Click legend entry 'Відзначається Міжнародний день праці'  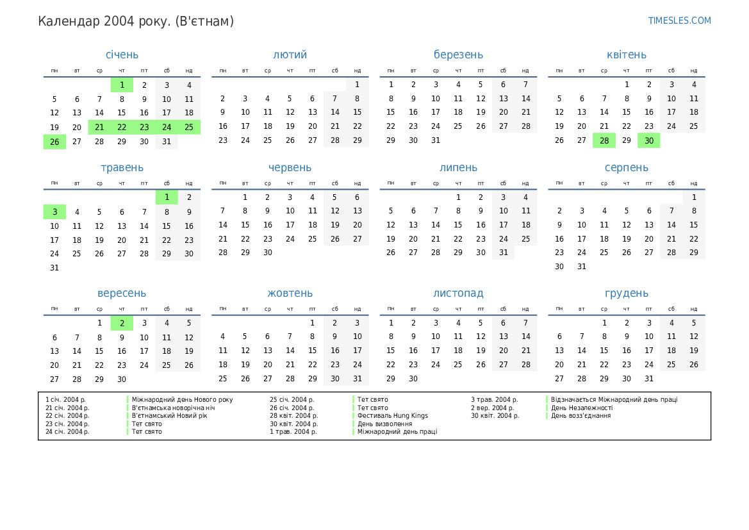614,399
